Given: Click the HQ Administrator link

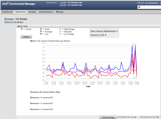Looking at the screenshot, I should pos(151,3).
